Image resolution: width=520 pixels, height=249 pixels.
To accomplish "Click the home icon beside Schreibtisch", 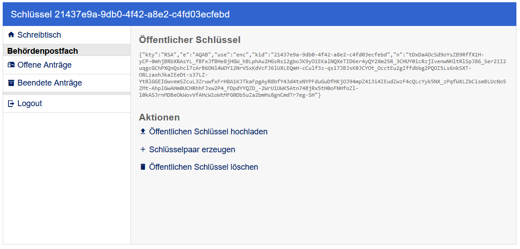I will click(x=11, y=35).
